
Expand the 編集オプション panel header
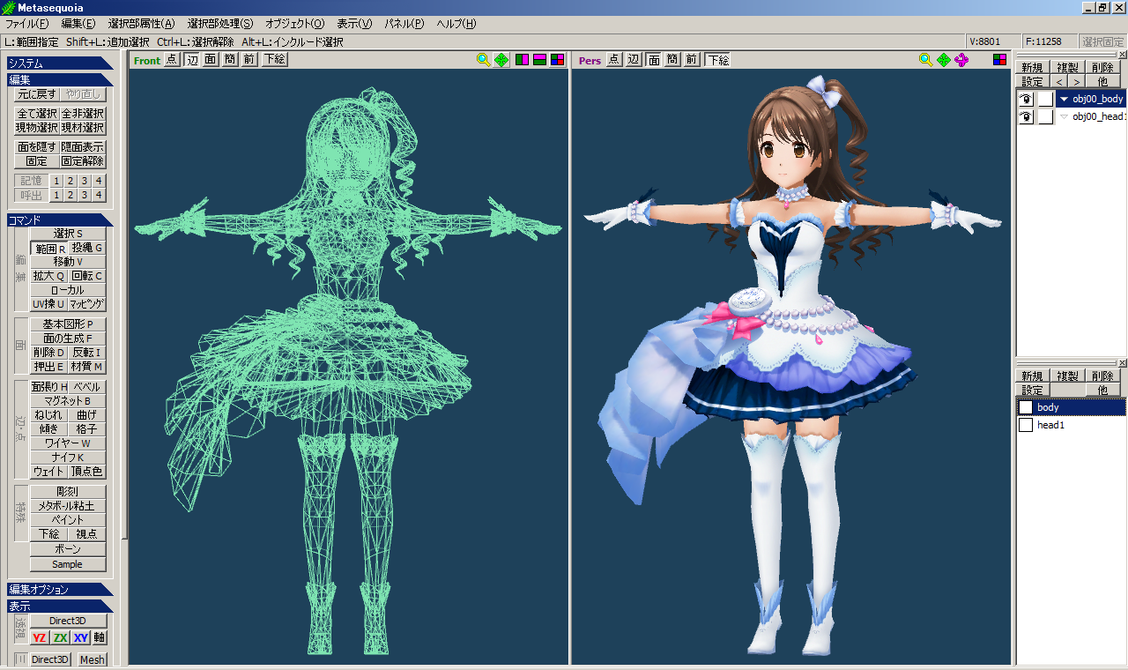60,590
